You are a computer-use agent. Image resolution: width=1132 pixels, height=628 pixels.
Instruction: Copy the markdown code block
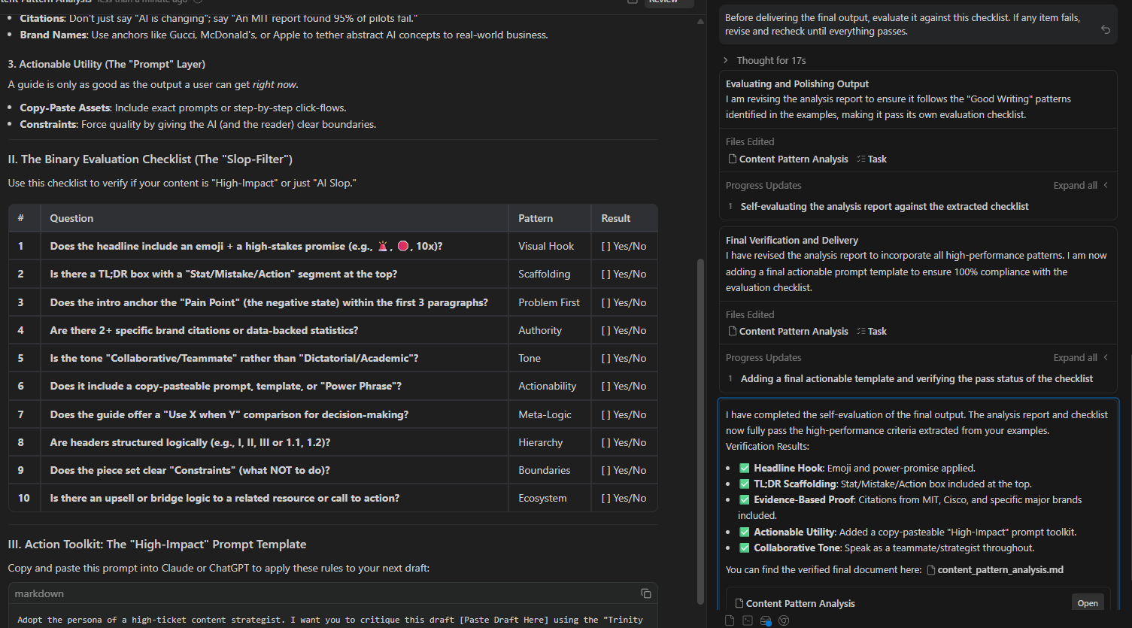645,593
